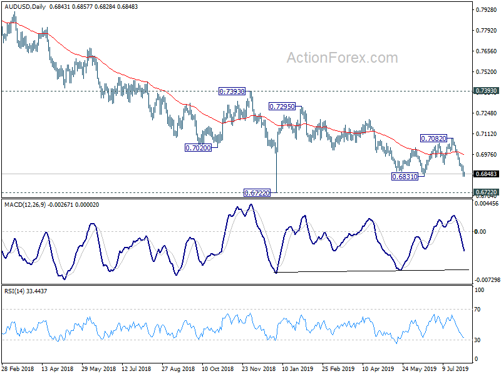Click the 0.77920 price axis value
This screenshot has height=376, width=501.
pos(487,30)
